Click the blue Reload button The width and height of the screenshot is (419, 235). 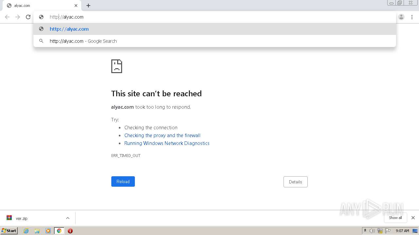(123, 181)
